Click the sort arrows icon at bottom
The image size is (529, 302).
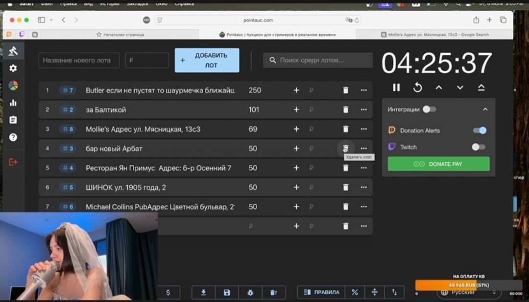click(394, 292)
